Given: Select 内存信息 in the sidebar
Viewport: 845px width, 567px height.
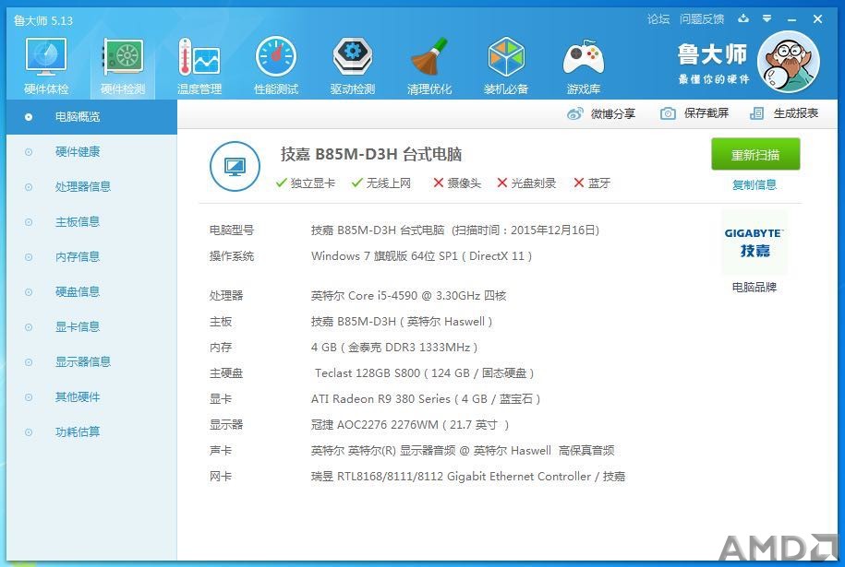Looking at the screenshot, I should pyautogui.click(x=91, y=256).
